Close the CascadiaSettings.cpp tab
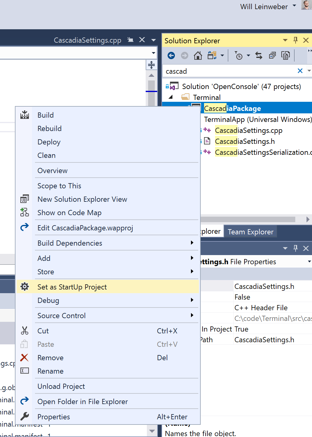Screen dimensions: 312x437 (x=142, y=40)
